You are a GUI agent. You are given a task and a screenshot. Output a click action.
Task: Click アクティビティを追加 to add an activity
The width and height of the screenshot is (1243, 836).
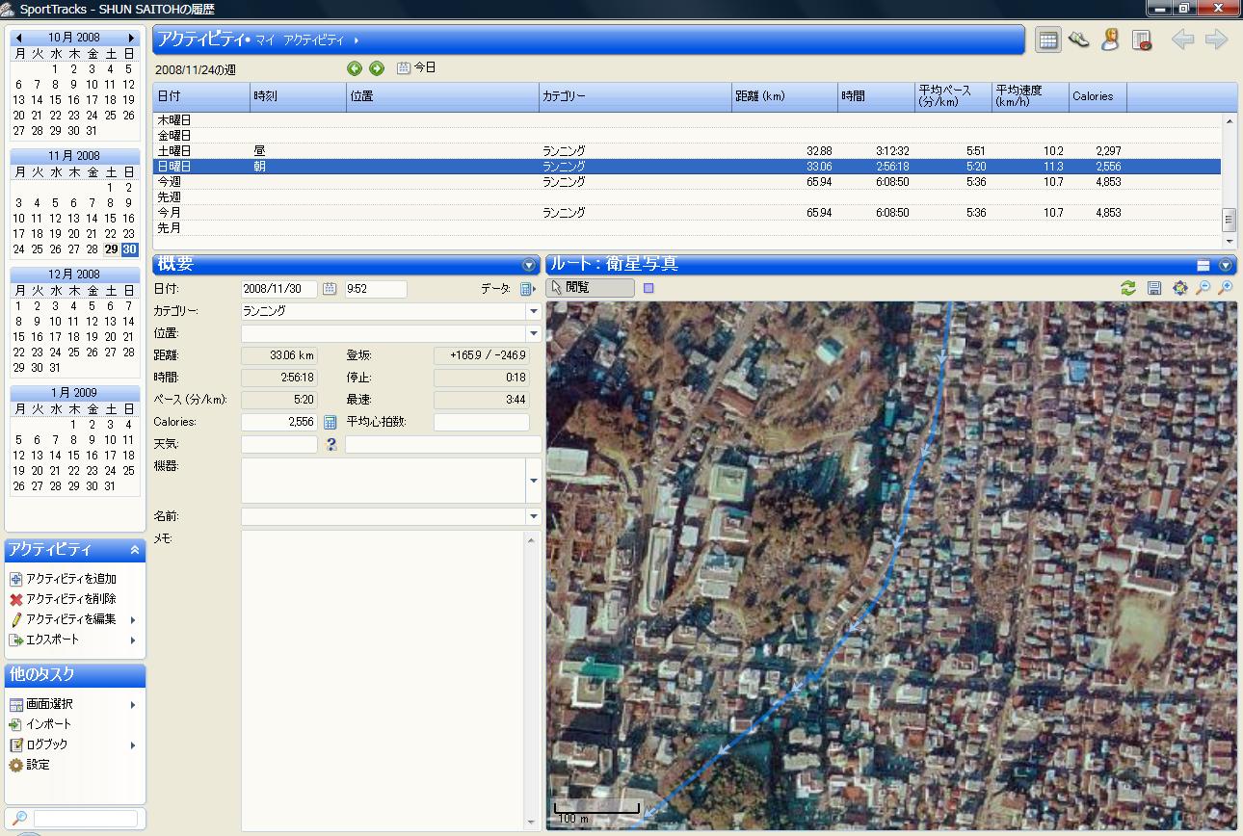64,579
